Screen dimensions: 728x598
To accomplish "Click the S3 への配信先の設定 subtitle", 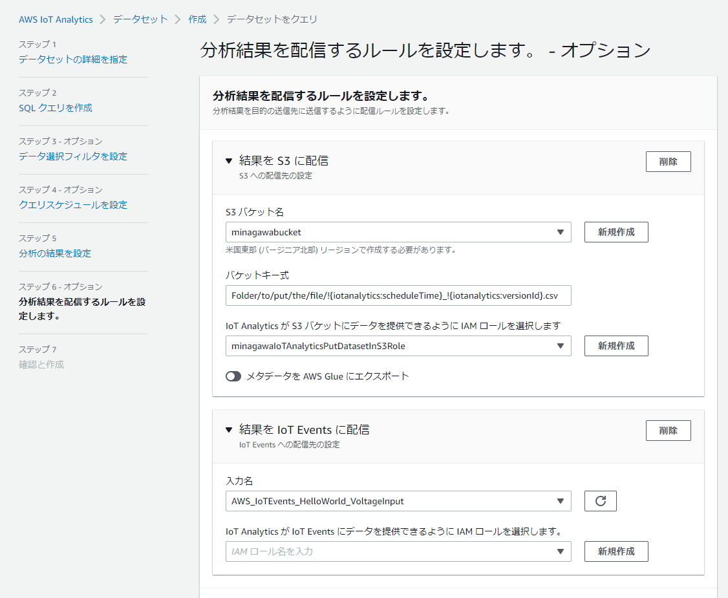I will (x=276, y=175).
